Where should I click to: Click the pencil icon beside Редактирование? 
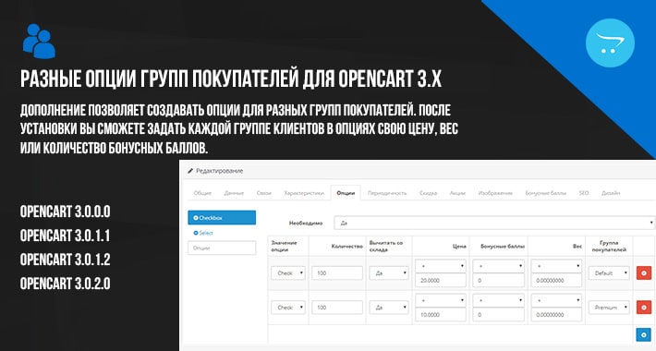[x=190, y=171]
